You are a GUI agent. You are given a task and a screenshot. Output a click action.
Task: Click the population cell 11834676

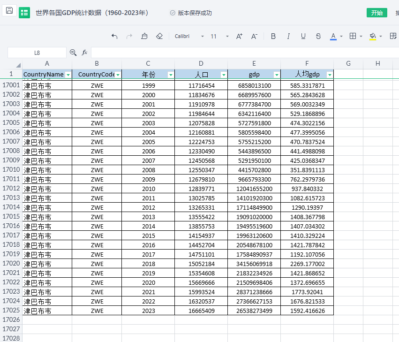(201, 95)
